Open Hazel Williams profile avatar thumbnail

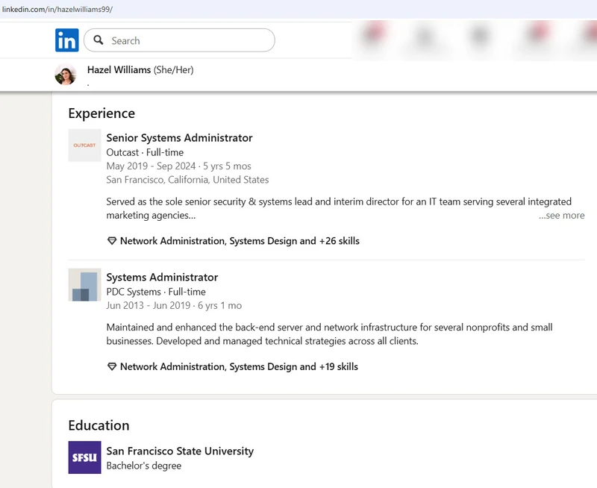pos(66,75)
